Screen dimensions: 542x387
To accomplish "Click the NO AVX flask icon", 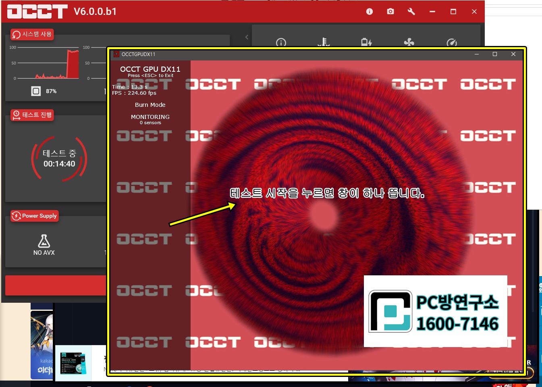I will [44, 241].
